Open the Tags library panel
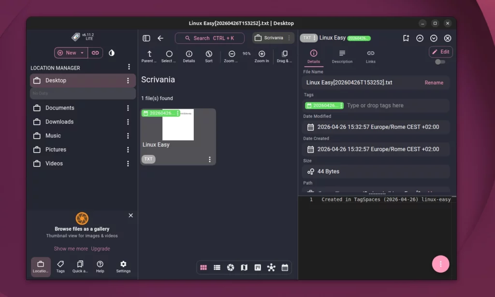 [60, 266]
